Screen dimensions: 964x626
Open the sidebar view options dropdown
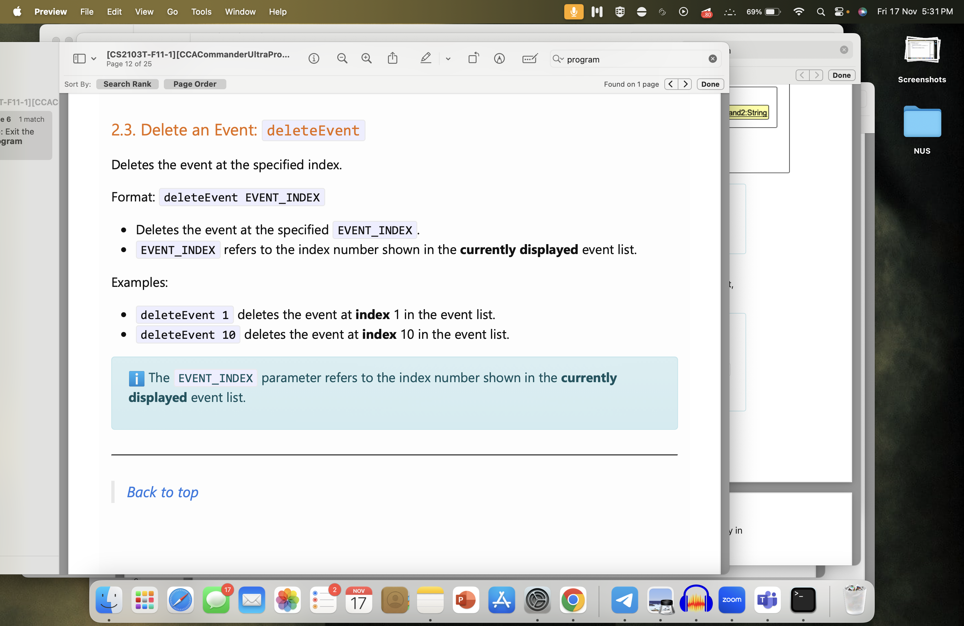pos(94,59)
